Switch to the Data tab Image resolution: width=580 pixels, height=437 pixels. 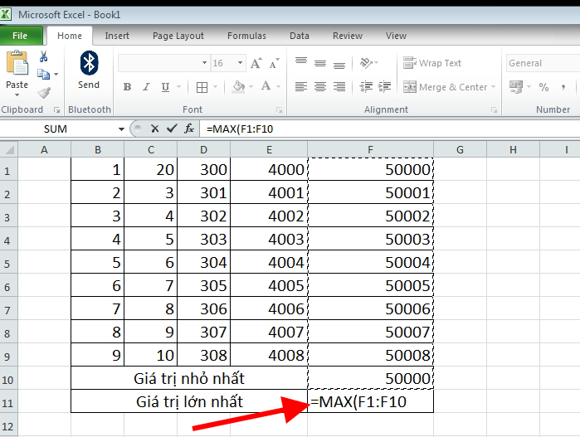pyautogui.click(x=300, y=36)
